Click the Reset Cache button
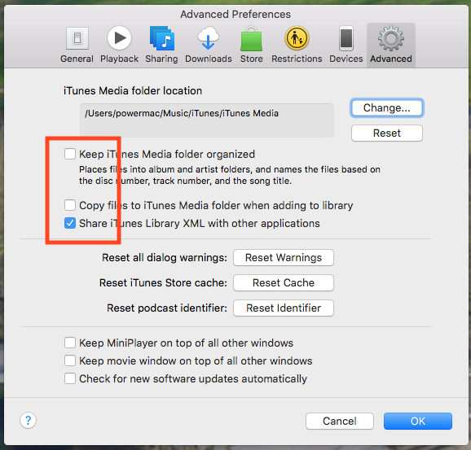The height and width of the screenshot is (450, 471). [x=284, y=282]
